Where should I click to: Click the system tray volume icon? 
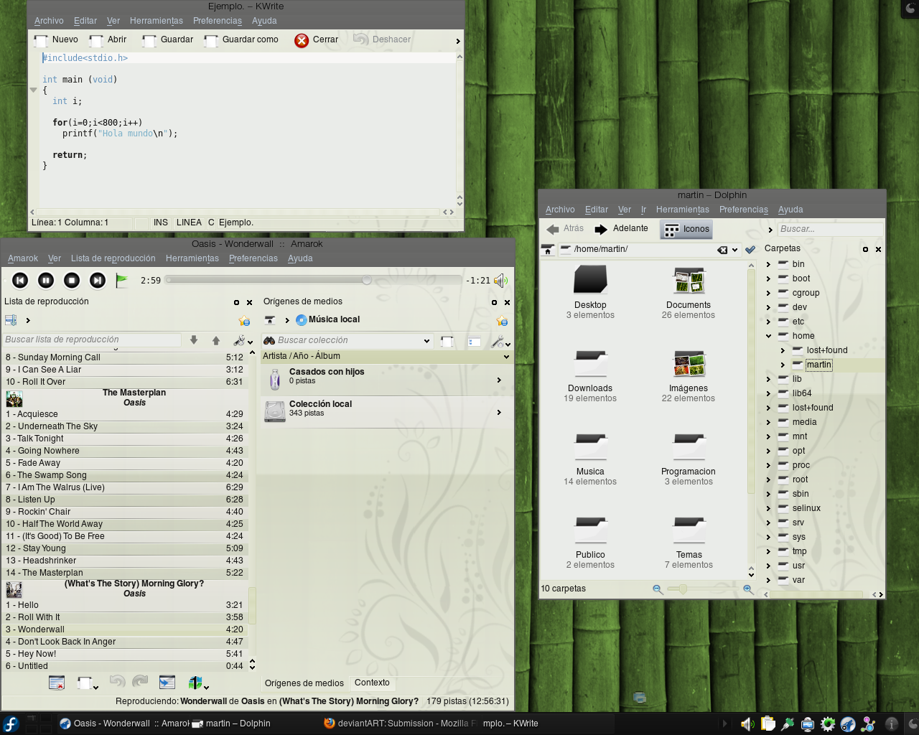click(747, 724)
